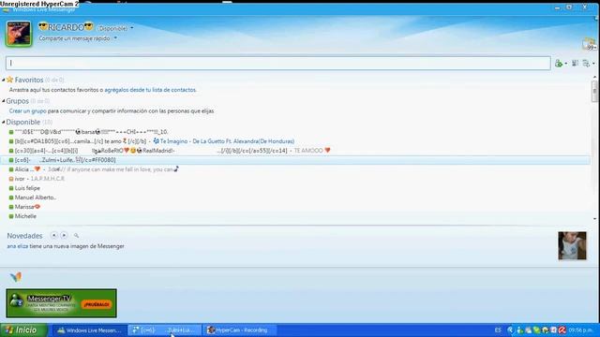Viewport: 600px width, 337px height.
Task: Switch to HyperCam - Recording taskbar button
Action: (239, 330)
